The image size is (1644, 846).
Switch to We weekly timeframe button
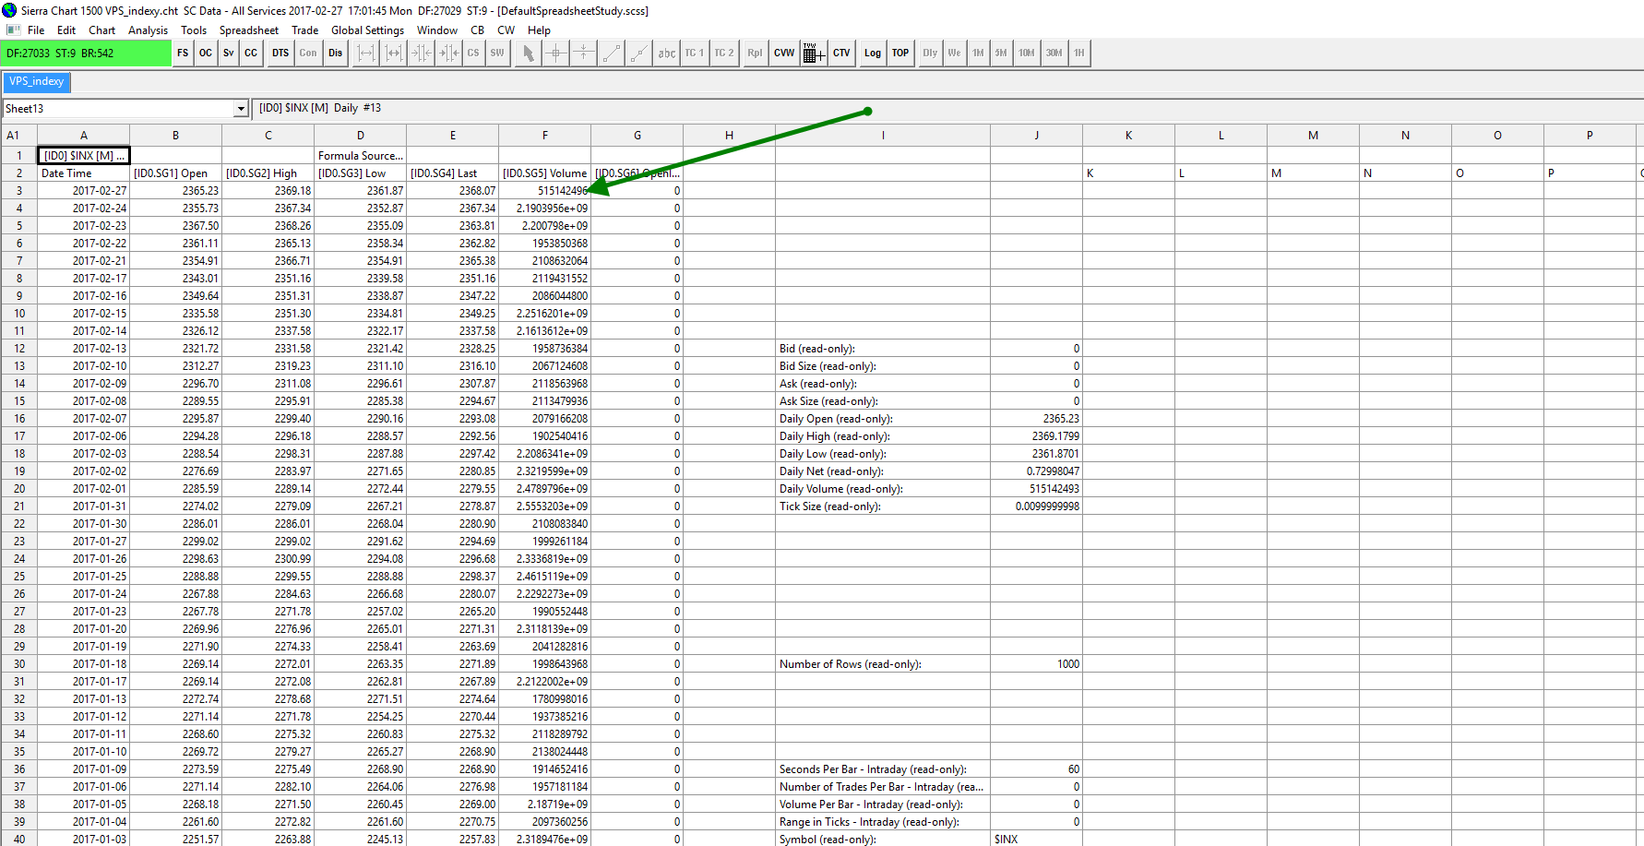954,54
